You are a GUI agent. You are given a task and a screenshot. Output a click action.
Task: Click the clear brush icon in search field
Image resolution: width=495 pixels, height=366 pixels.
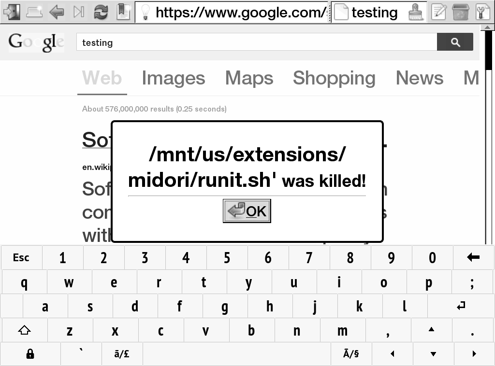pyautogui.click(x=415, y=12)
